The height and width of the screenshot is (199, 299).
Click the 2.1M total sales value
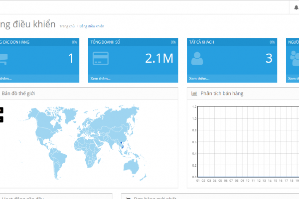click(x=159, y=58)
